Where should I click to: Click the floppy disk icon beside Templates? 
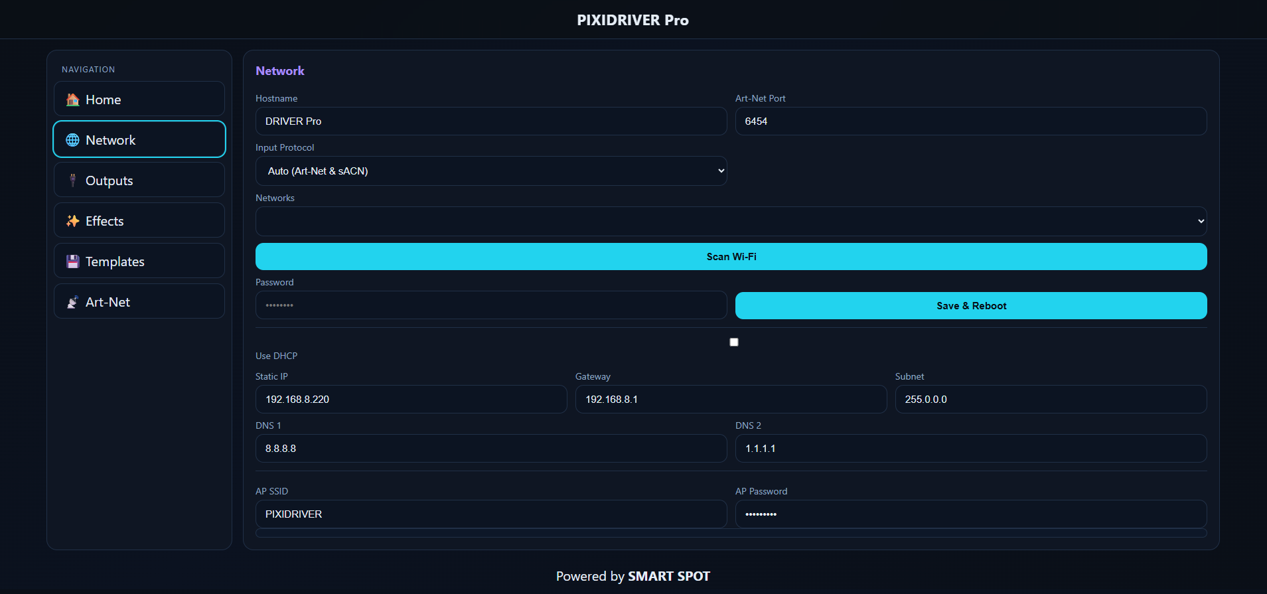[x=72, y=261]
